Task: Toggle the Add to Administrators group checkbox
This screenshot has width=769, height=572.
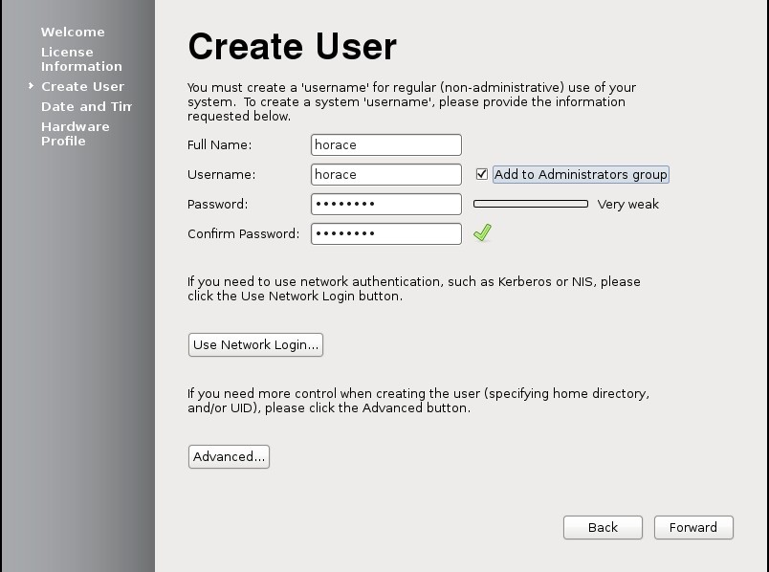Action: pyautogui.click(x=480, y=173)
